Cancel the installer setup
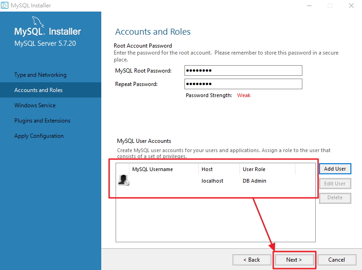The width and height of the screenshot is (362, 270). pos(337,260)
